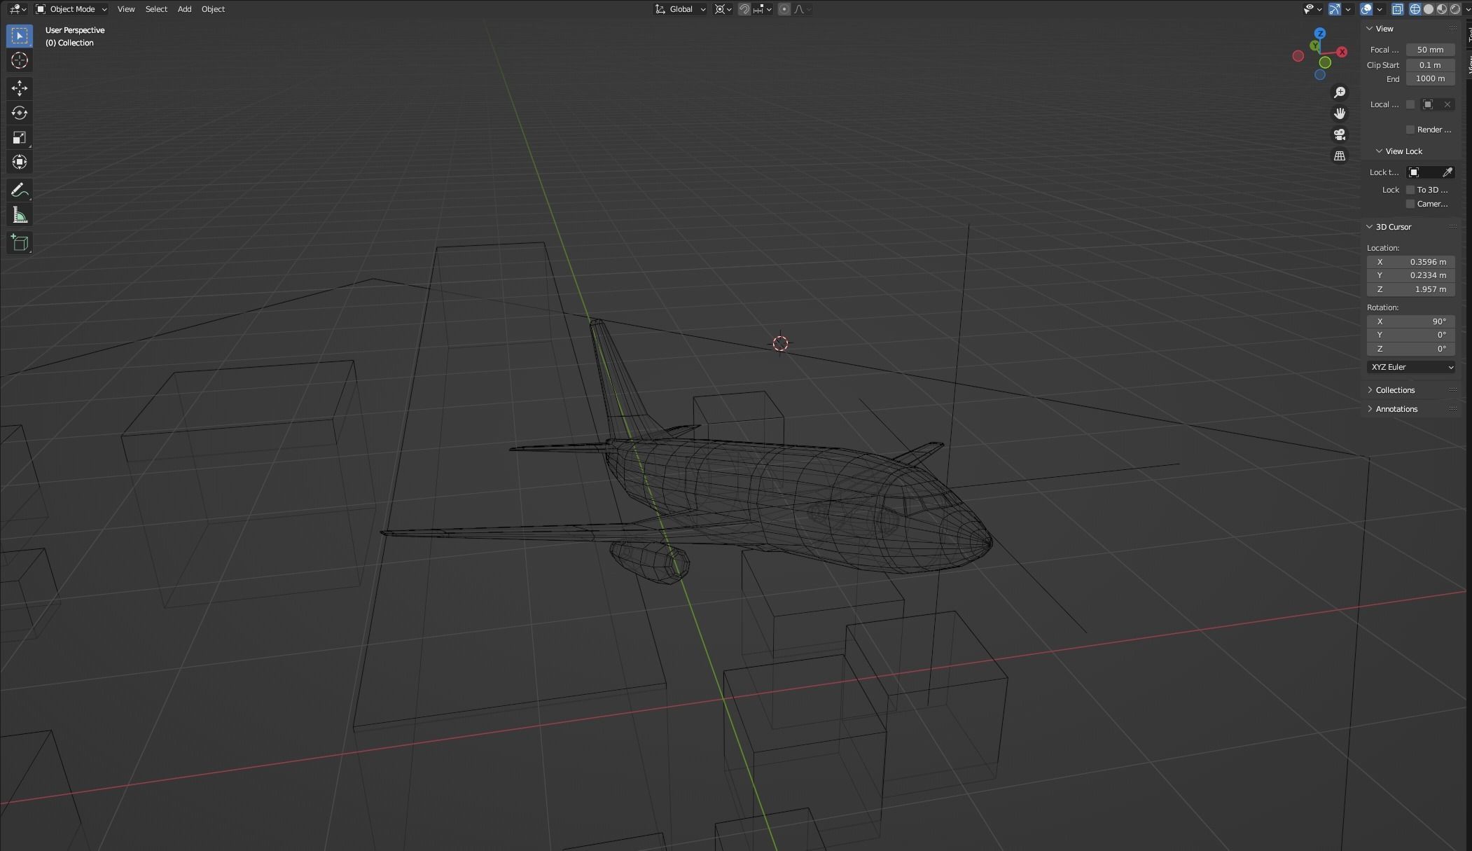Select the Transform tool
Screen dimensions: 1472x851
coord(20,162)
